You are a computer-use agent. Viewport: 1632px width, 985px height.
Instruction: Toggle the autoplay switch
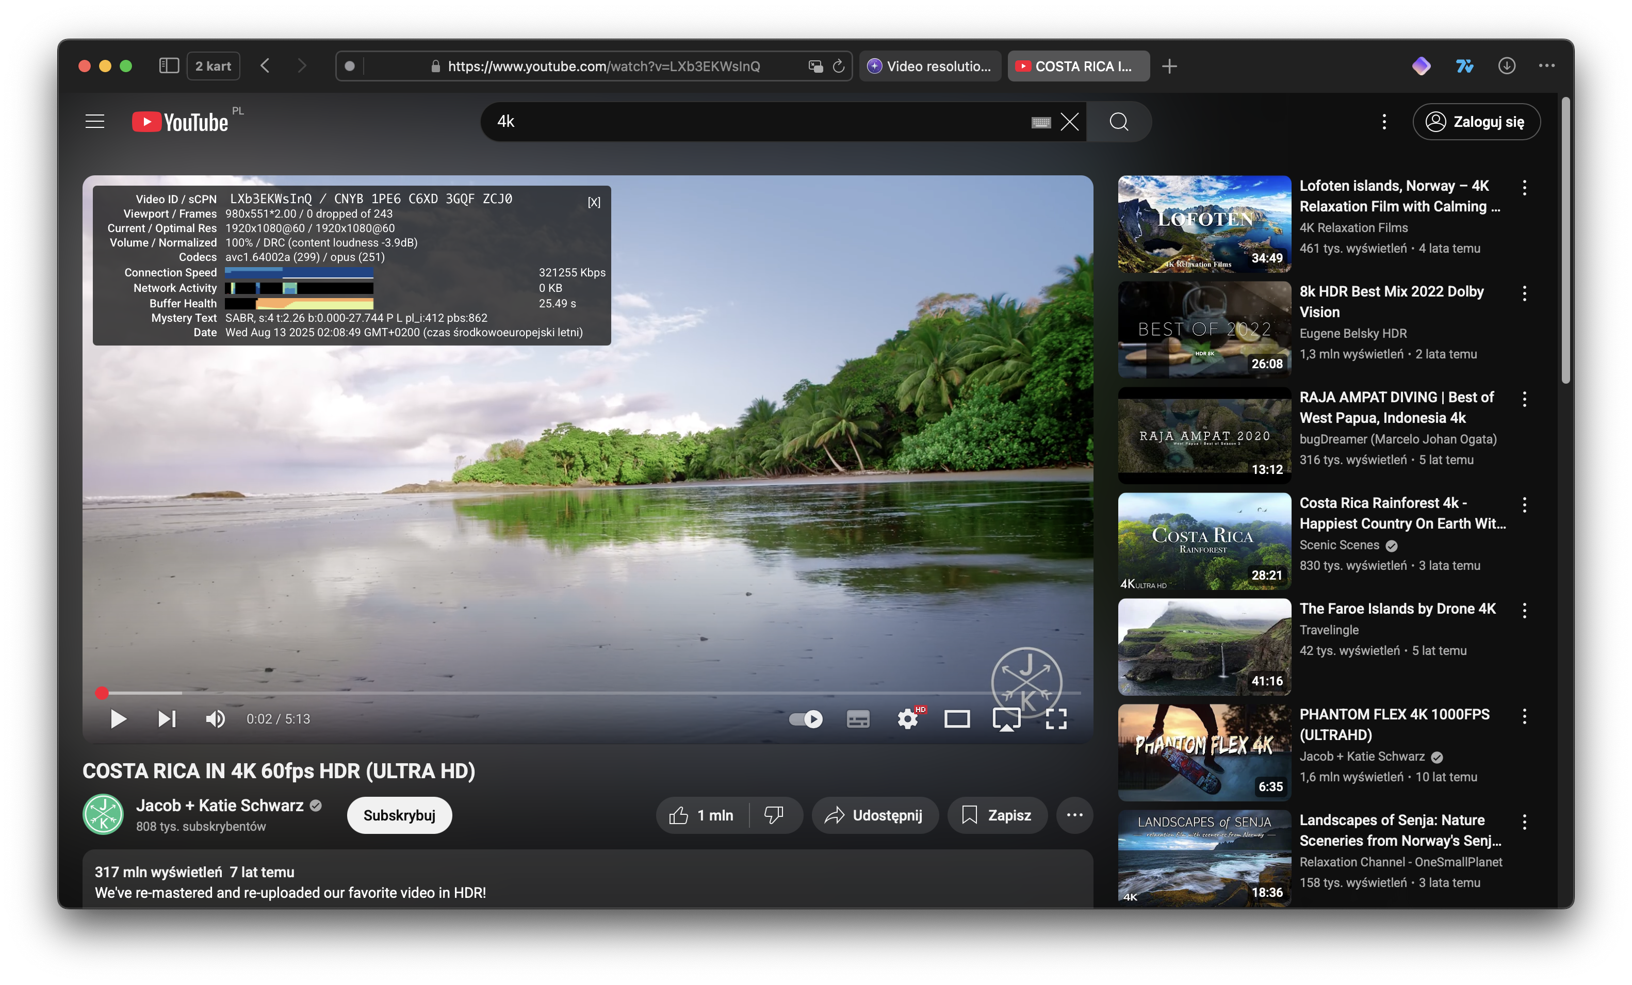(805, 719)
